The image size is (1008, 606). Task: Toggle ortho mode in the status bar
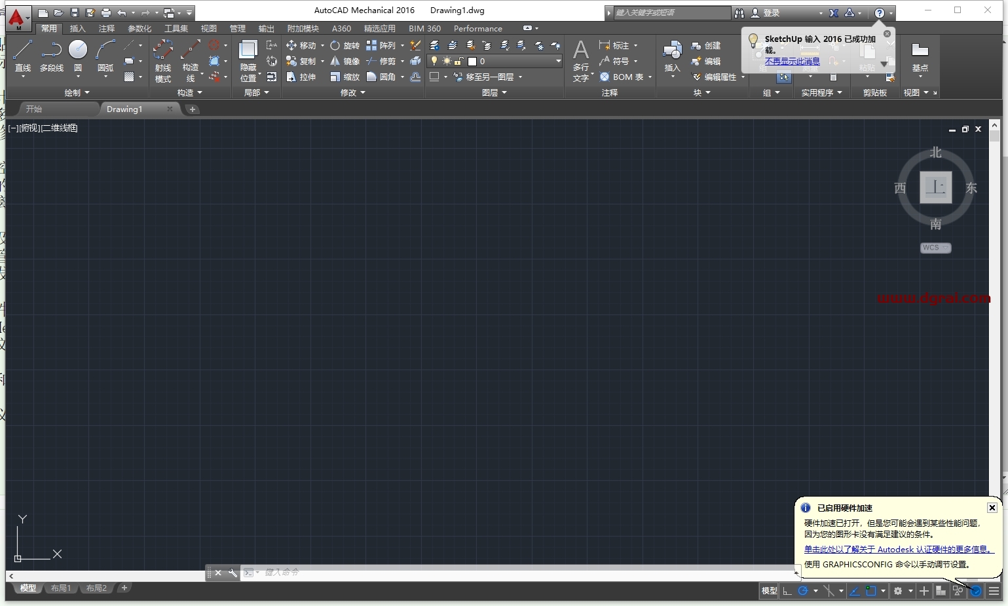(x=789, y=591)
